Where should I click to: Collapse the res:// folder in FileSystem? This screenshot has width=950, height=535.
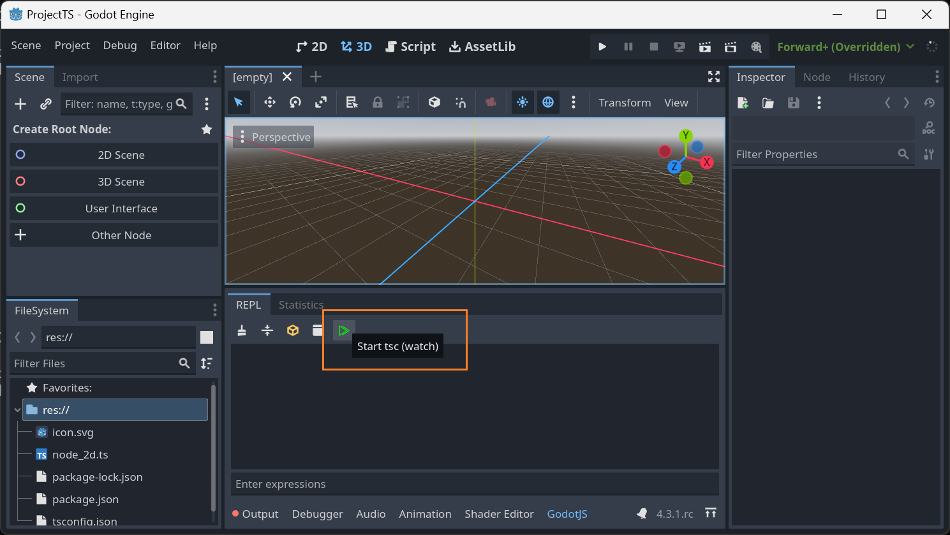(x=17, y=410)
